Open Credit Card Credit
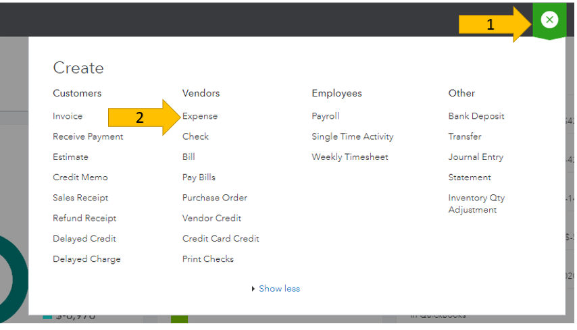 pos(220,239)
